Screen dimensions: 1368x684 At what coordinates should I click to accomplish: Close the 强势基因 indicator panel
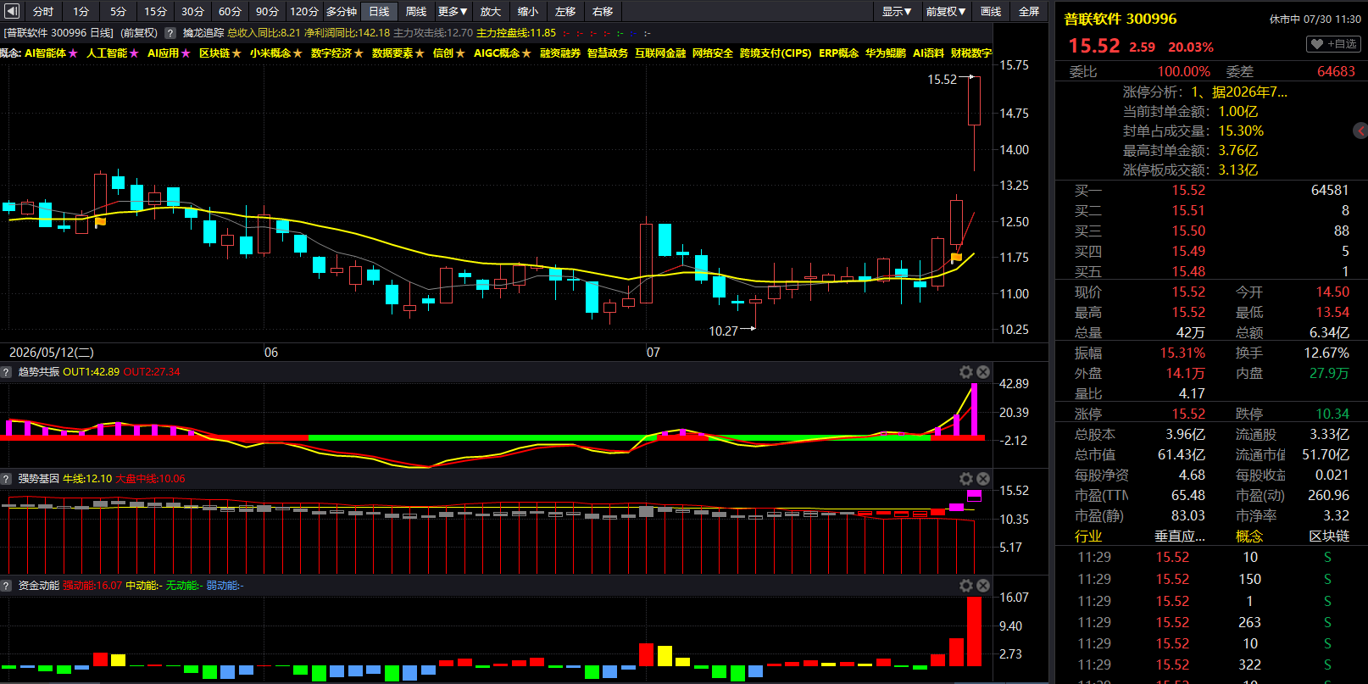[x=983, y=479]
